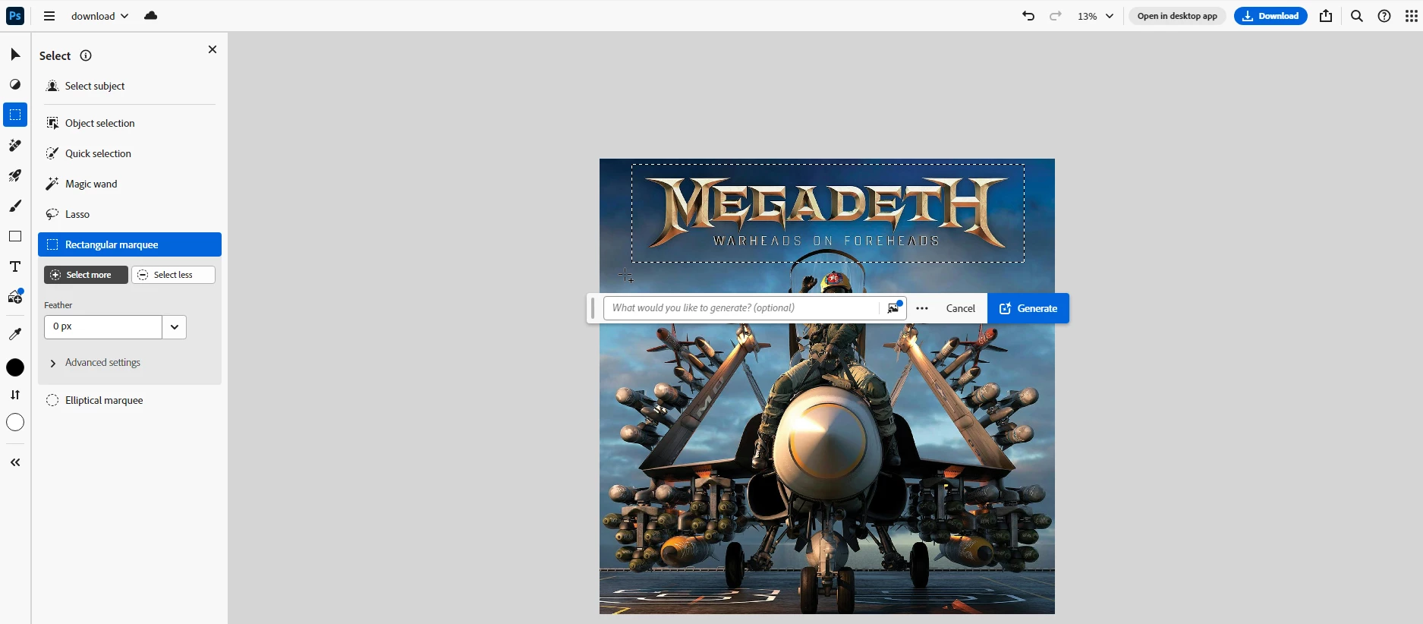The width and height of the screenshot is (1423, 624).
Task: Click the generate prompt text field
Action: click(x=740, y=308)
